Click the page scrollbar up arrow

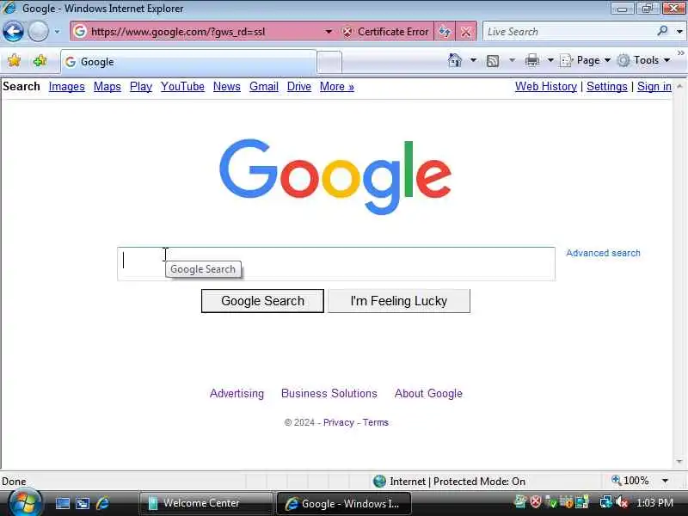point(679,86)
